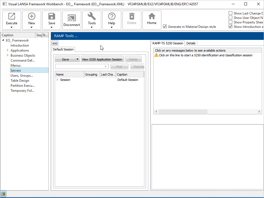The width and height of the screenshot is (264, 198).
Task: Click the Execute toolbar icon
Action: click(x=12, y=16)
